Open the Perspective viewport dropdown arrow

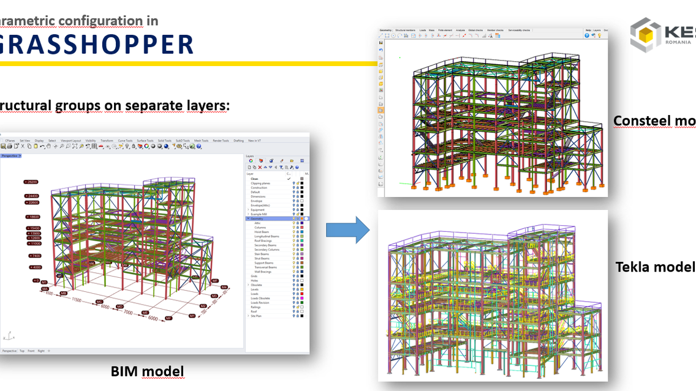click(20, 155)
